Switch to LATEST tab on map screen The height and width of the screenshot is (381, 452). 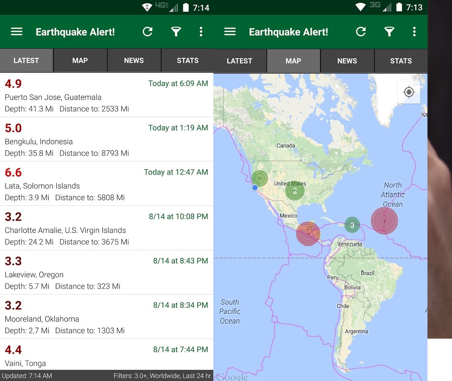tap(240, 61)
